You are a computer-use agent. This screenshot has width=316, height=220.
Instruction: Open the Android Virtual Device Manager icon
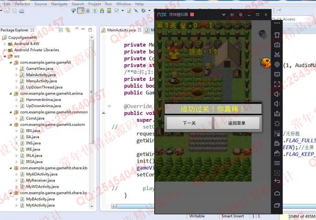coord(109,11)
